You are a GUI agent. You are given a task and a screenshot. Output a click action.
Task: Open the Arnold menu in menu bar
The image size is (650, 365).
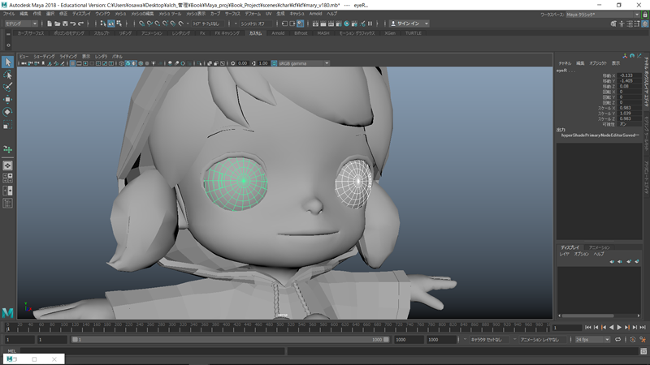pyautogui.click(x=315, y=14)
